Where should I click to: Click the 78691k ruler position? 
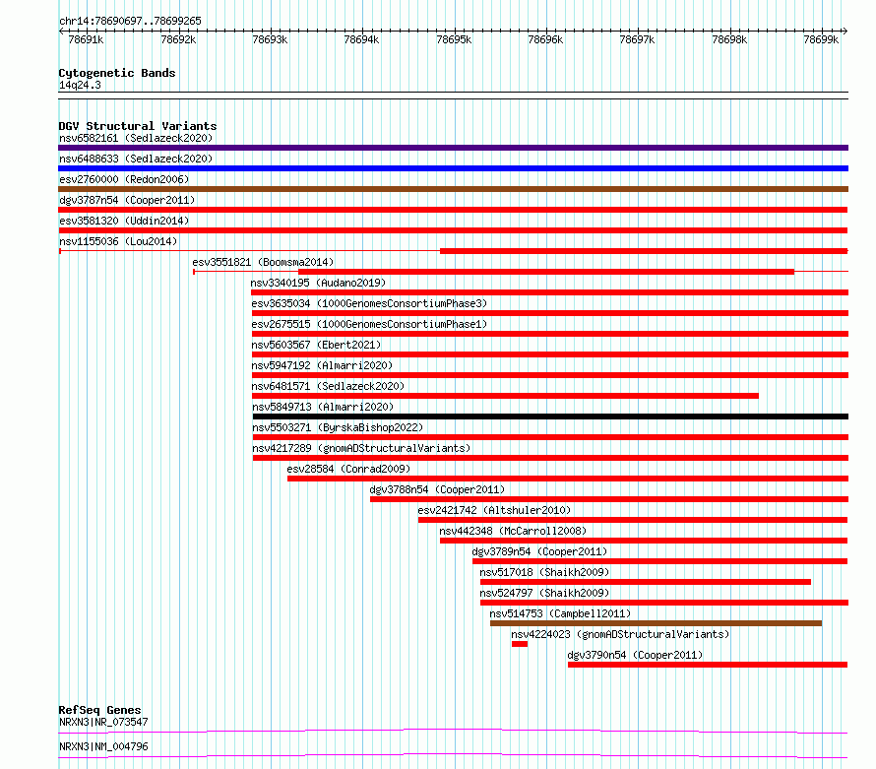tap(86, 39)
